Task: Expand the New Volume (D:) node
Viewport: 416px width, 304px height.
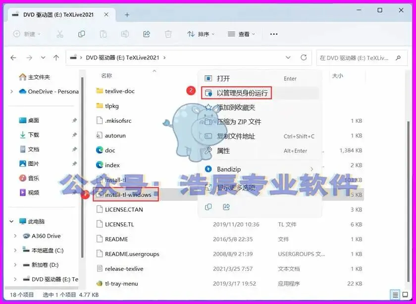Action: point(15,265)
